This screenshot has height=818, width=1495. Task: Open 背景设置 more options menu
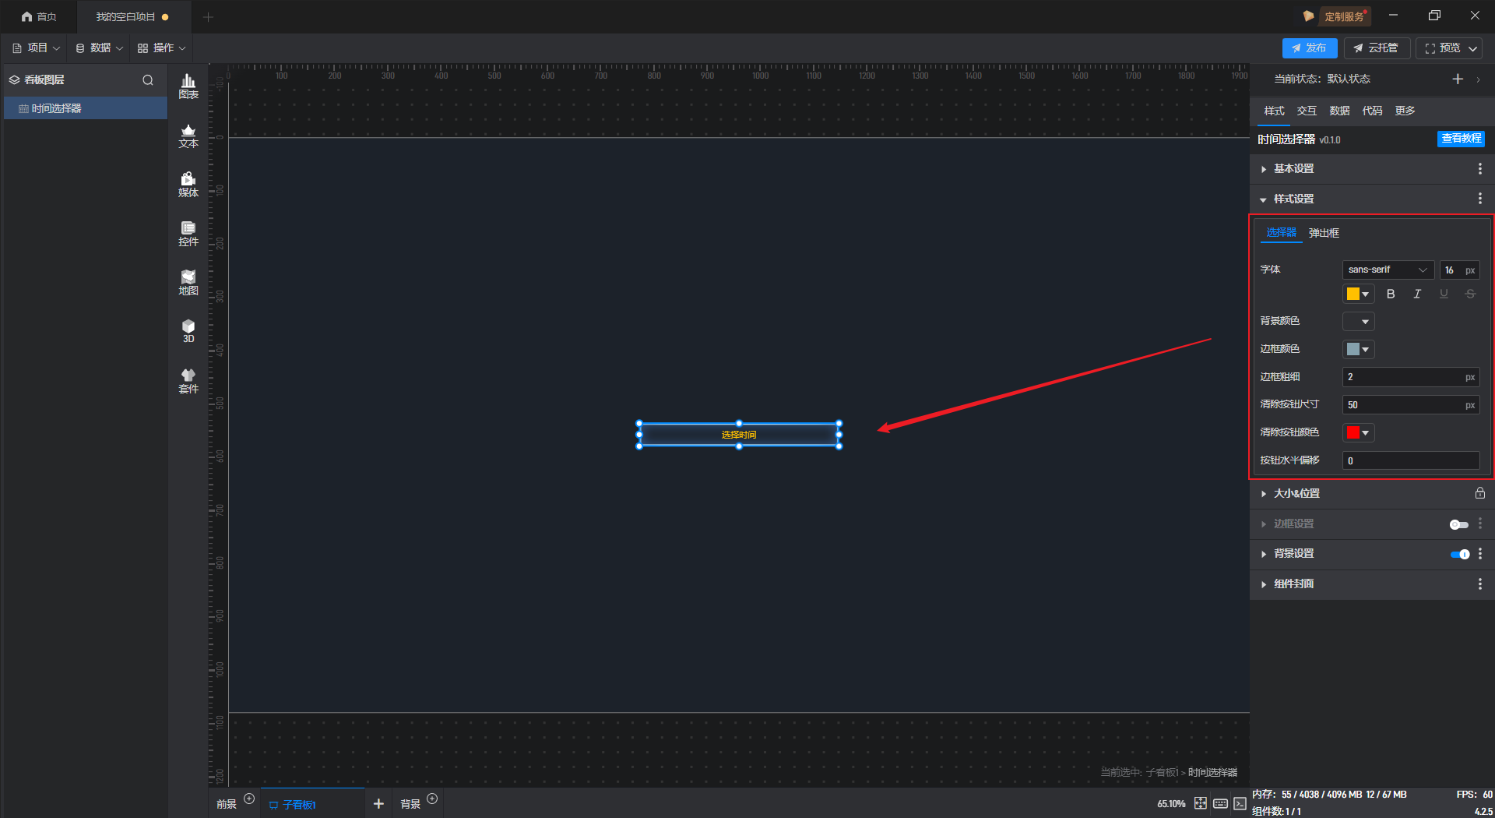tap(1480, 554)
